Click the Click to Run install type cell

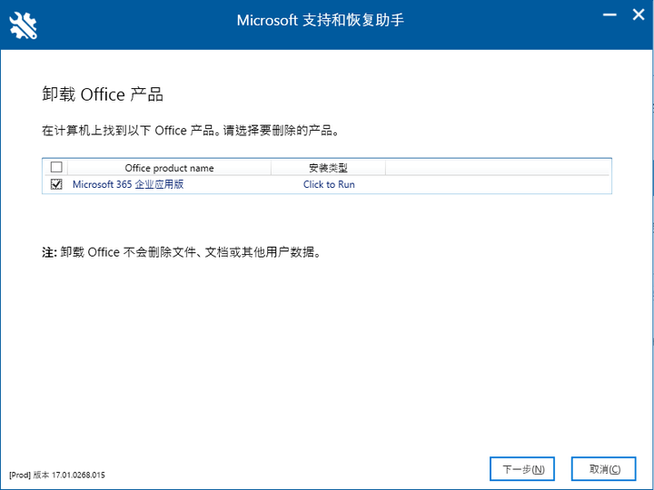(x=329, y=184)
